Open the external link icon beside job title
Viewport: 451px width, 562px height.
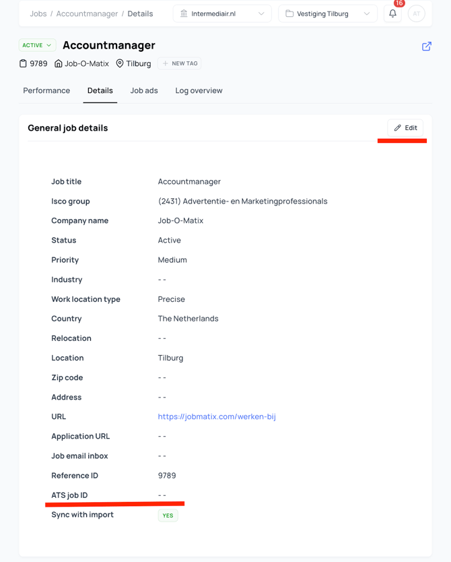[x=427, y=46]
